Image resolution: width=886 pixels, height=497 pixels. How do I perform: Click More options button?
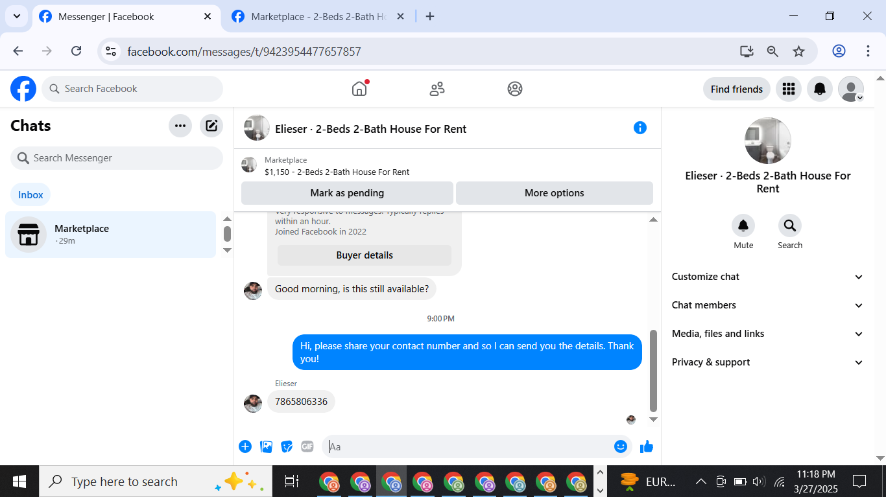(x=555, y=193)
